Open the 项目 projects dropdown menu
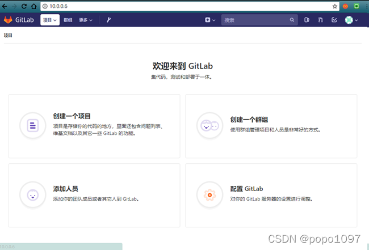The width and height of the screenshot is (369, 250). click(x=50, y=20)
